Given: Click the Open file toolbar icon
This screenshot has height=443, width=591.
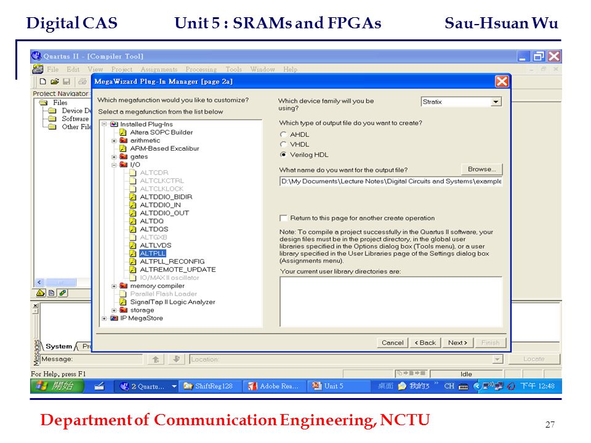Looking at the screenshot, I should [55, 81].
